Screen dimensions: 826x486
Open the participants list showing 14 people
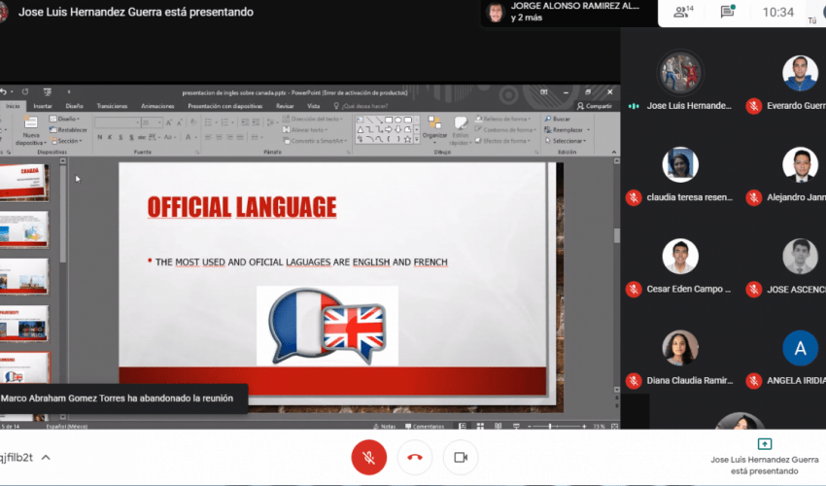click(x=683, y=13)
